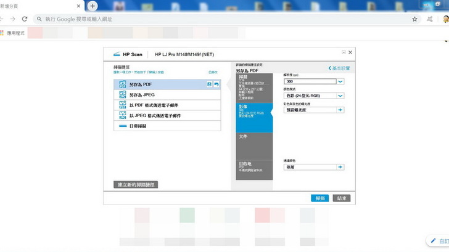Click the blue 掃描 button to start scanning

[x=319, y=198]
